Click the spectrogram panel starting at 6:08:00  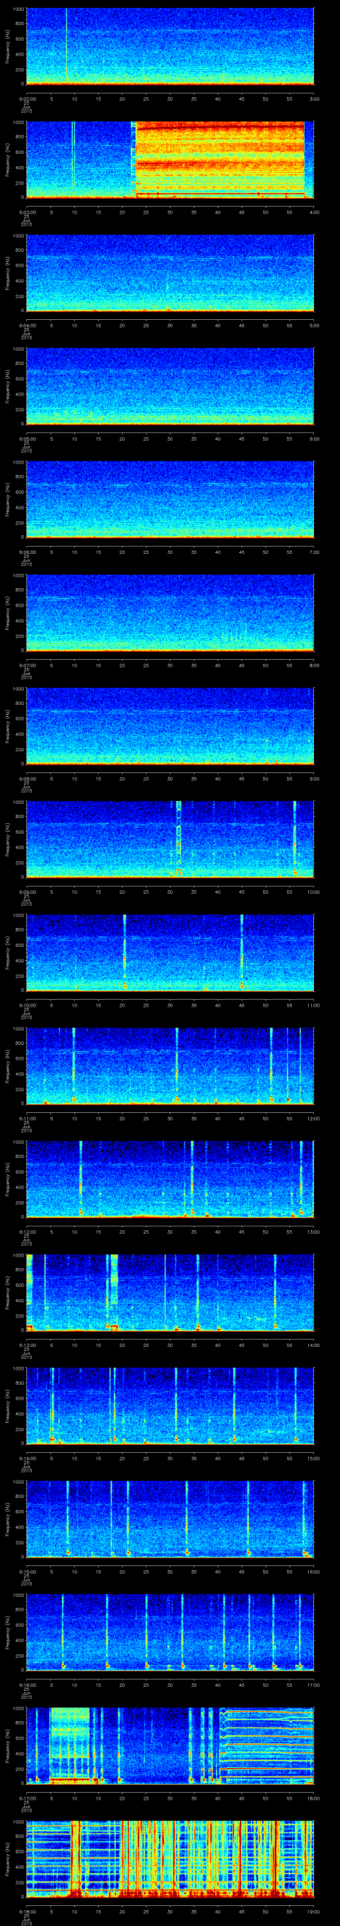click(170, 726)
